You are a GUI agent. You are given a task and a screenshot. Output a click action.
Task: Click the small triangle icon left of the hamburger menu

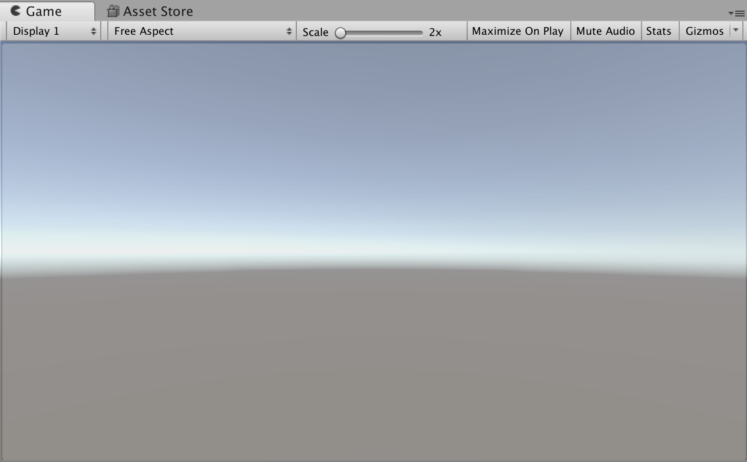pos(732,13)
